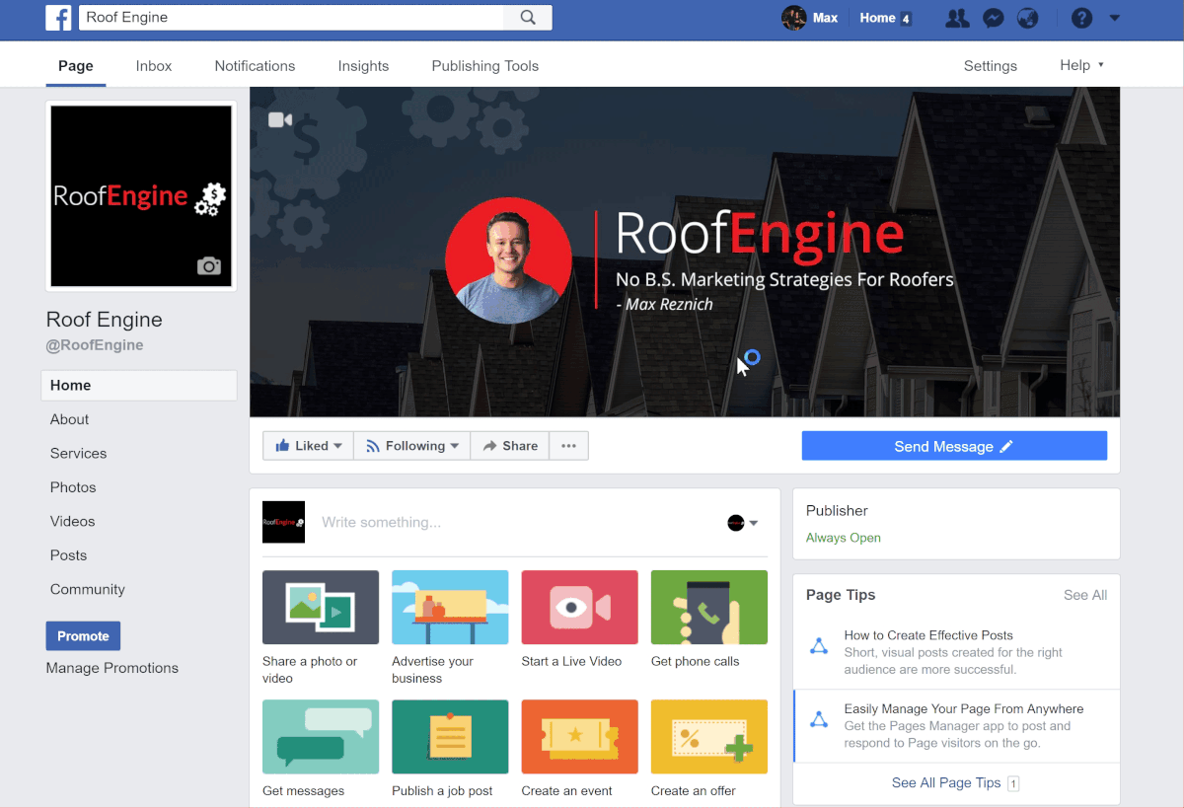The width and height of the screenshot is (1184, 808).
Task: Click the Roof Engine page name heading
Action: 105,320
